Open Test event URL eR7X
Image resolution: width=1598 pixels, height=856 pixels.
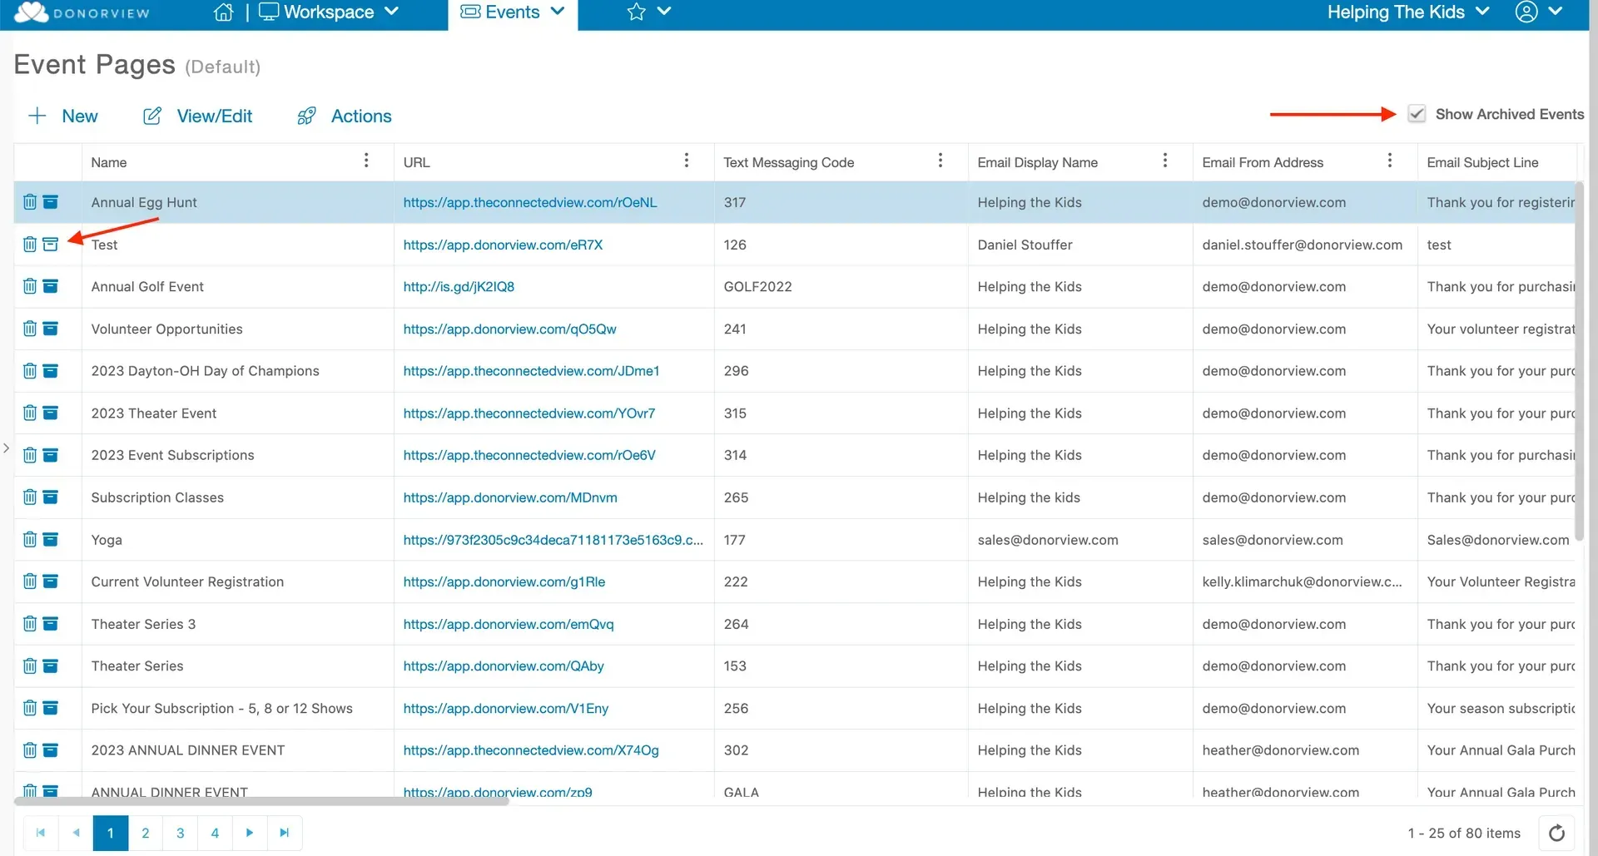(x=503, y=245)
